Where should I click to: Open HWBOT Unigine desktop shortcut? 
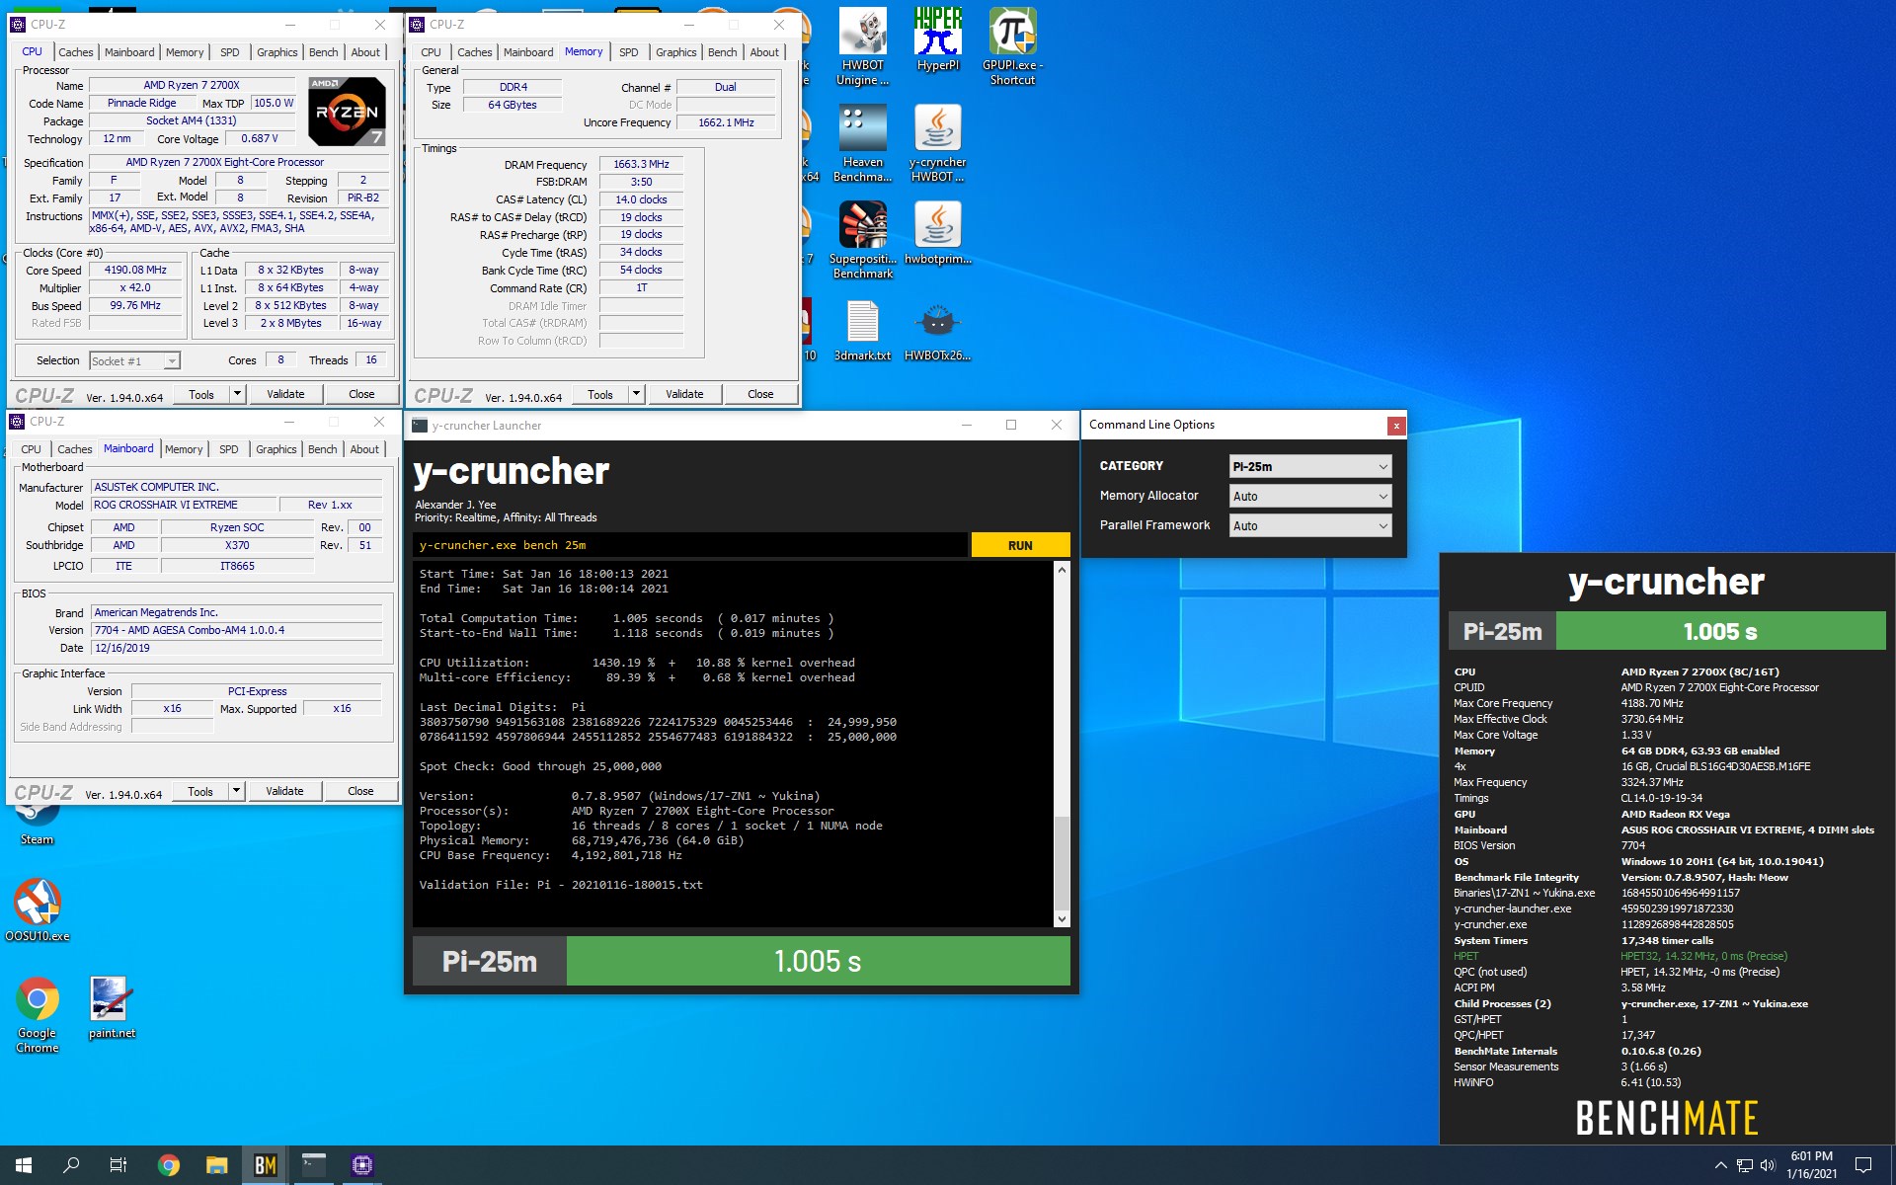pos(863,46)
